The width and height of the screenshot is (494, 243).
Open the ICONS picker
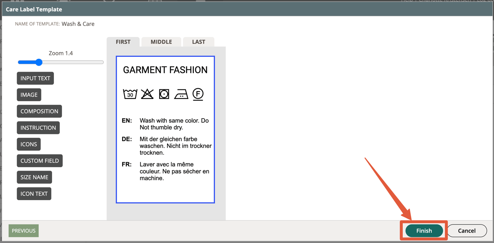click(28, 144)
